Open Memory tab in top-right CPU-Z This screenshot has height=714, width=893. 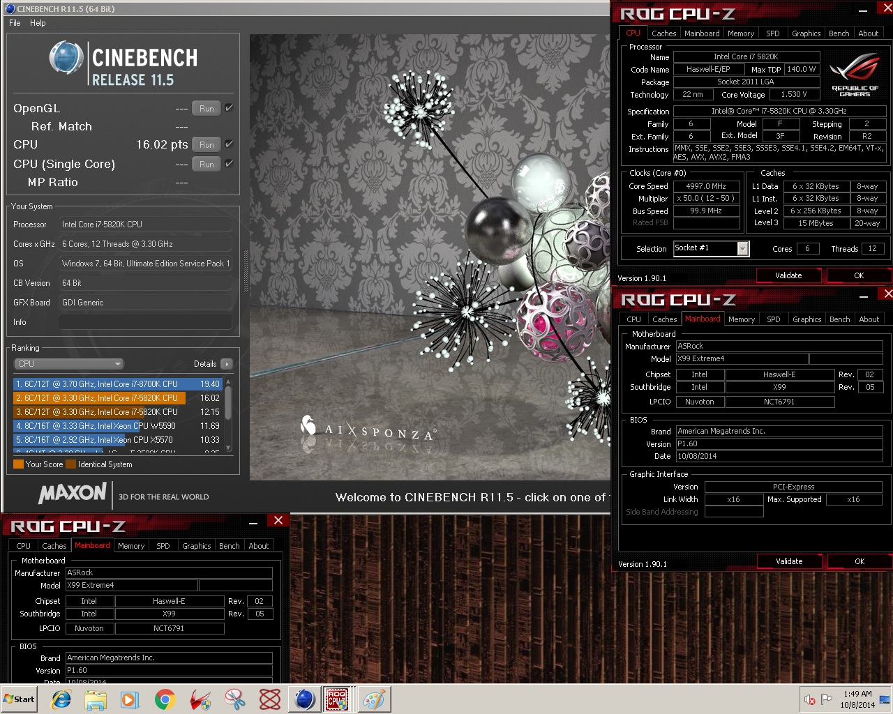(741, 33)
